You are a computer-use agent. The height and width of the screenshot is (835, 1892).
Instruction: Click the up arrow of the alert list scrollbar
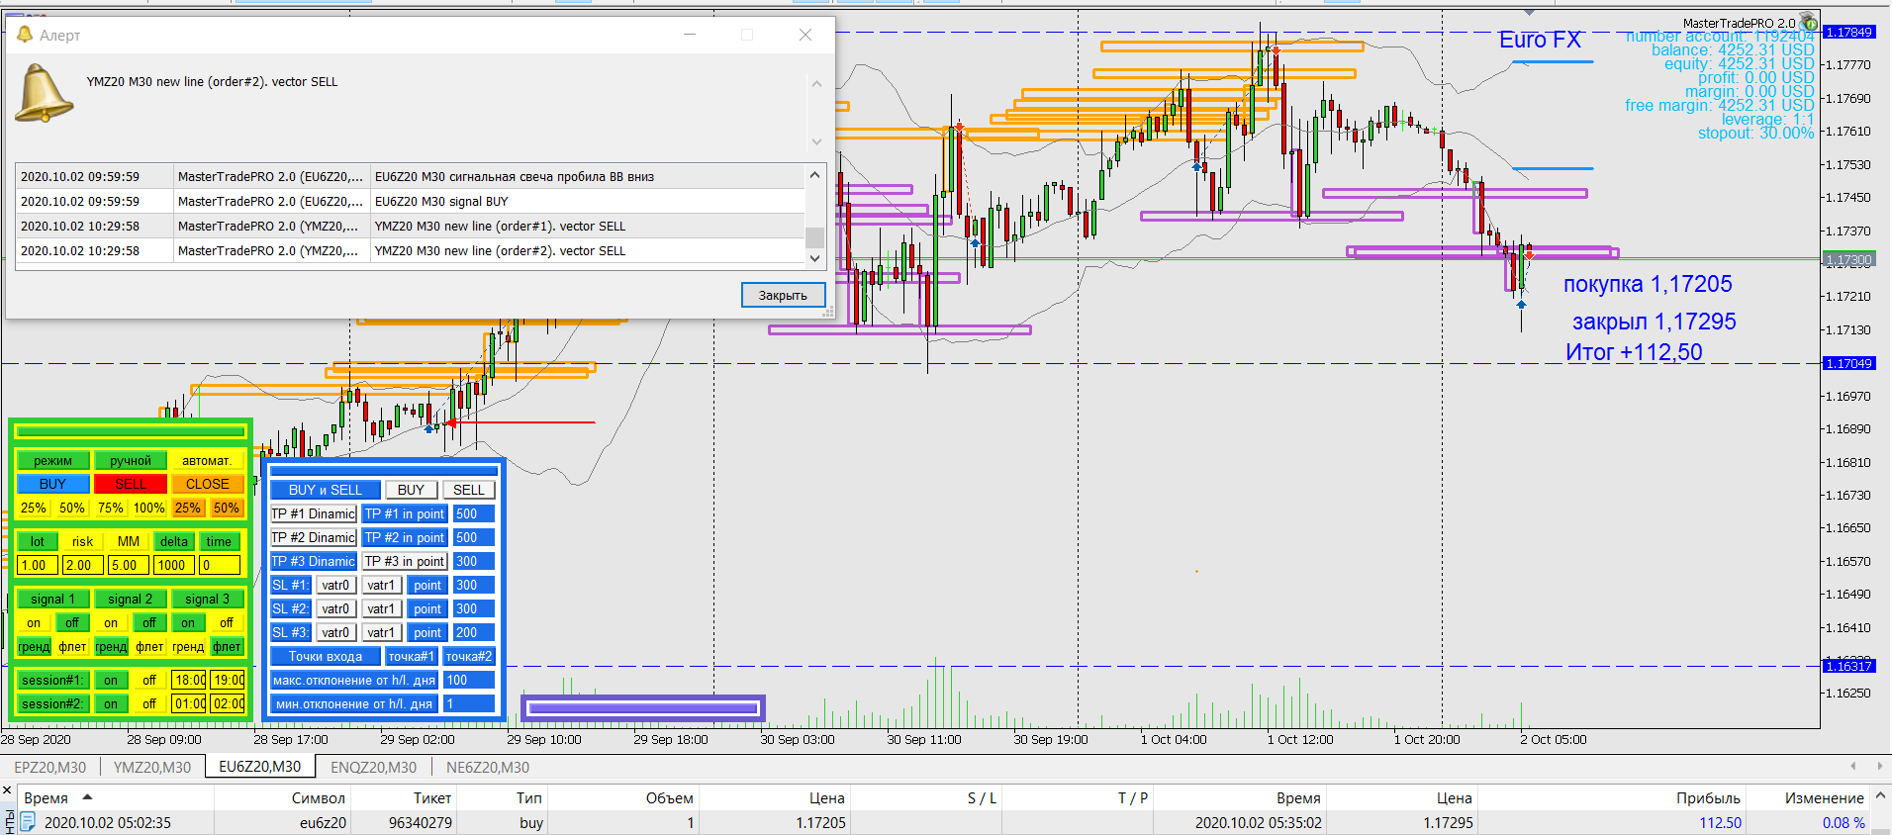click(x=814, y=175)
